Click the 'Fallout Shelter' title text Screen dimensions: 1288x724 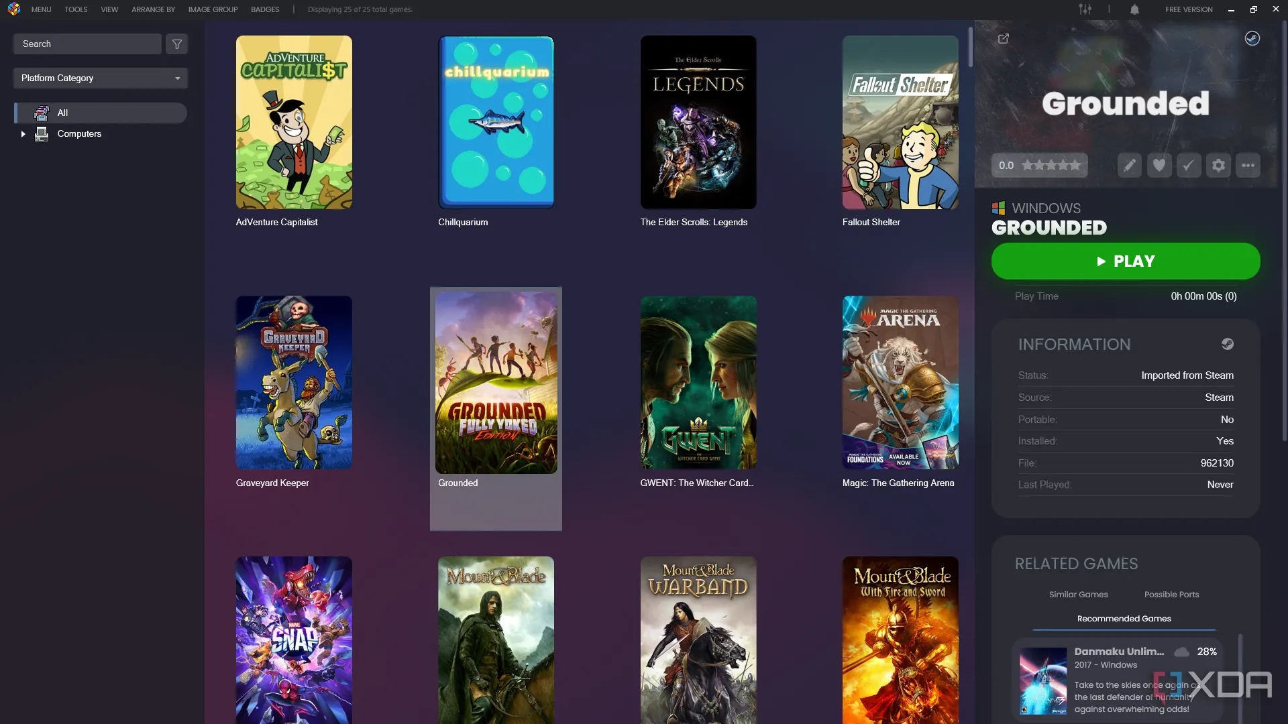[871, 223]
